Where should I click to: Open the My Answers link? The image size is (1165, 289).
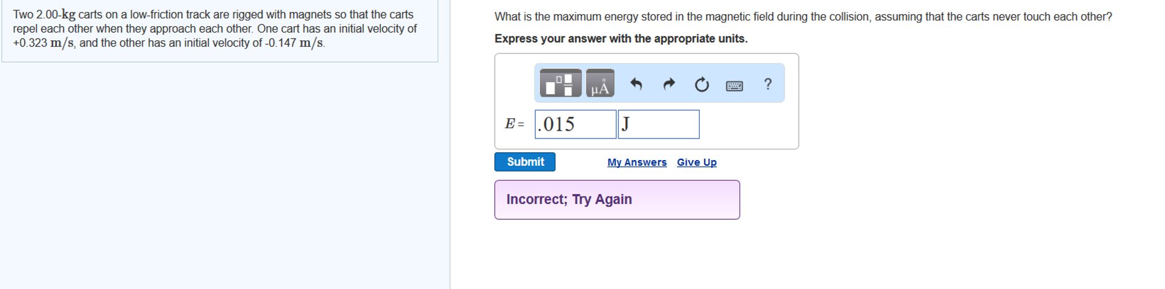tap(637, 162)
